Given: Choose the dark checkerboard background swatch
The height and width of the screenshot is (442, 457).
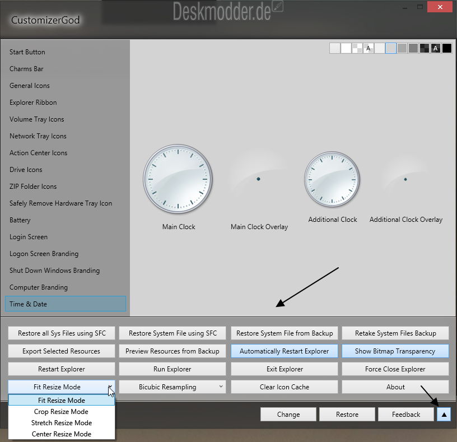Looking at the screenshot, I should pyautogui.click(x=425, y=48).
